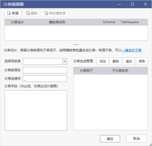152x146 pixels.
Task: Focus the 分表前缀名 input field
Action: click(x=45, y=70)
